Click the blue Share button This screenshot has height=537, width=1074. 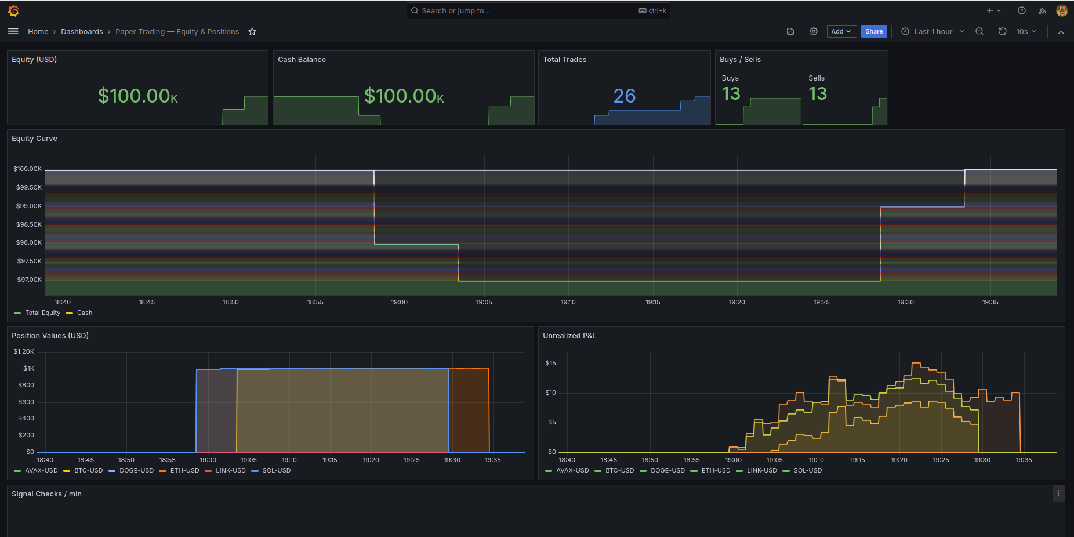click(x=874, y=31)
